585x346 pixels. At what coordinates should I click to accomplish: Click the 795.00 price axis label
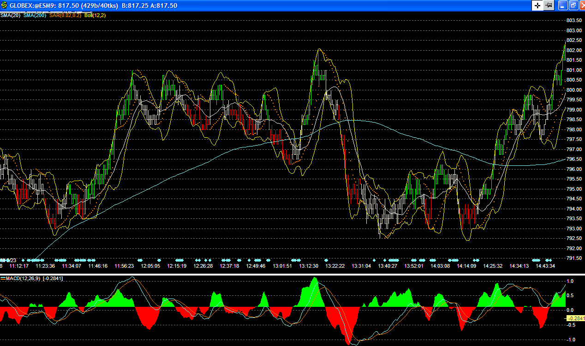tap(573, 189)
